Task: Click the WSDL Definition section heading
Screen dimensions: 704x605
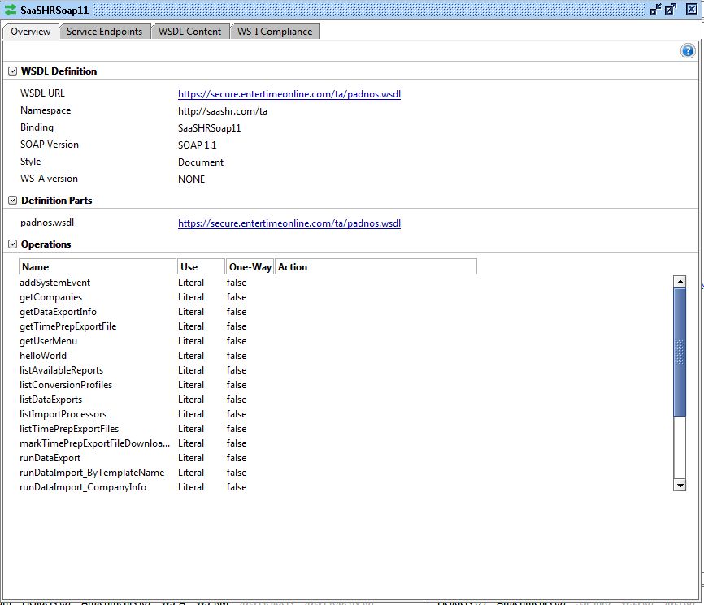Action: point(59,71)
